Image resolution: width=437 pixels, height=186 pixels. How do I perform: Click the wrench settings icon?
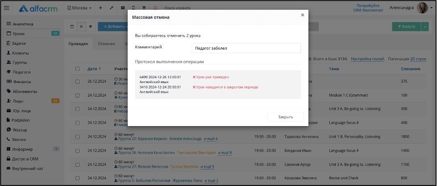tap(112, 8)
